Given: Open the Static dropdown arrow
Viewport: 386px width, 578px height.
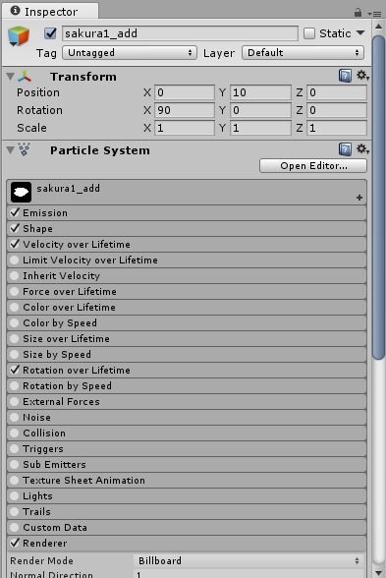Looking at the screenshot, I should (x=361, y=33).
